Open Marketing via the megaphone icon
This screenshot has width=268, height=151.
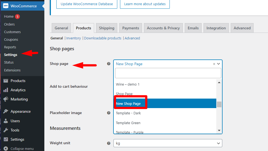click(6, 99)
